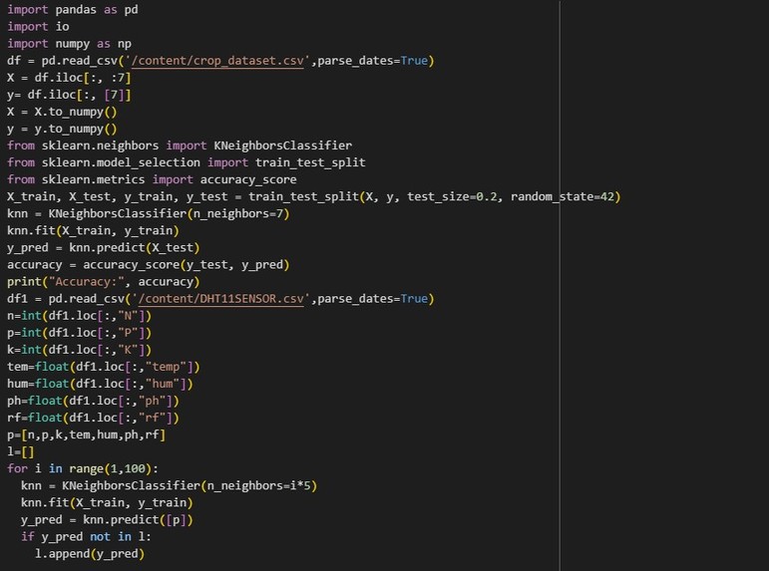The image size is (769, 571).
Task: Click the 'random_state=42' argument
Action: (x=563, y=196)
